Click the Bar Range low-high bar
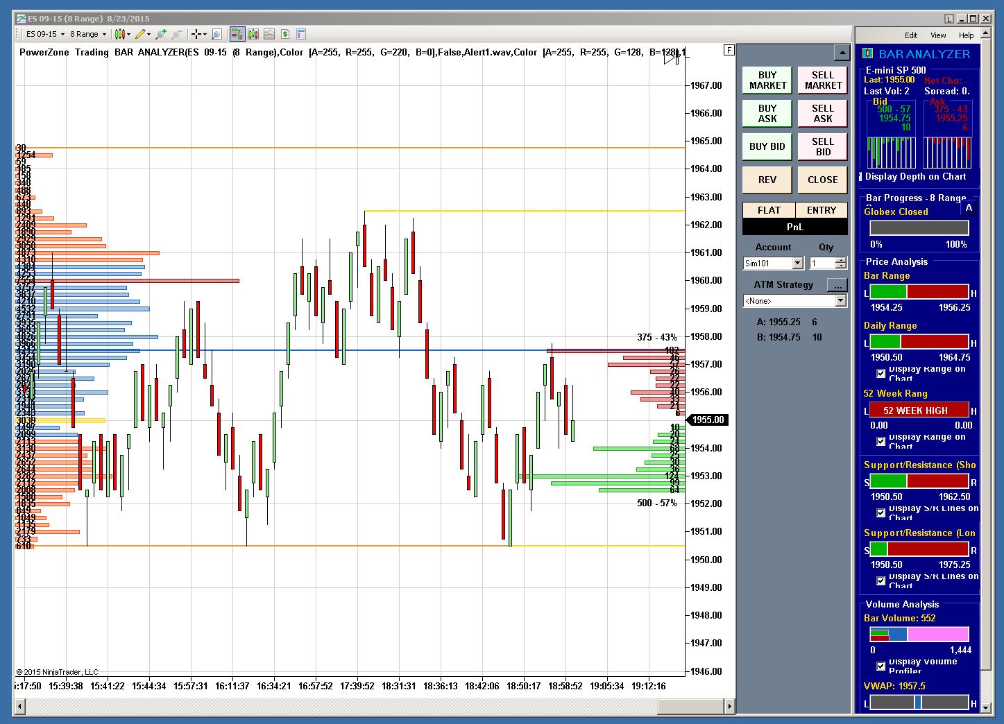This screenshot has width=1004, height=724. tap(919, 292)
